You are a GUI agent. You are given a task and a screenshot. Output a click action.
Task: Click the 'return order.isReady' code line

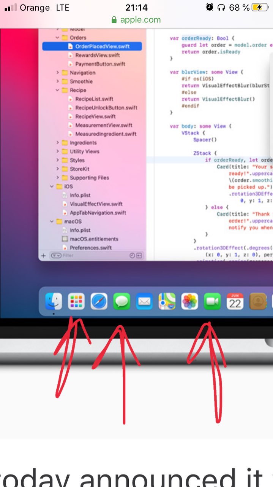pos(211,52)
